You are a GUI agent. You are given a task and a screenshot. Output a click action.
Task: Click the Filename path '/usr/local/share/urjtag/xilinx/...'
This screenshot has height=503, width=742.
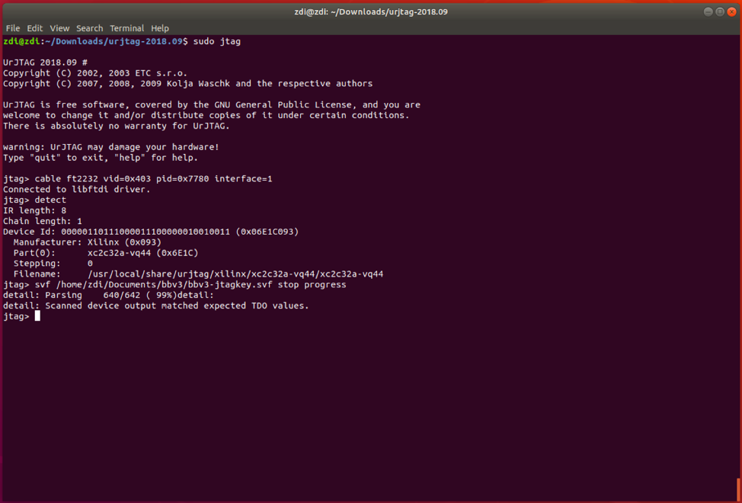click(235, 274)
